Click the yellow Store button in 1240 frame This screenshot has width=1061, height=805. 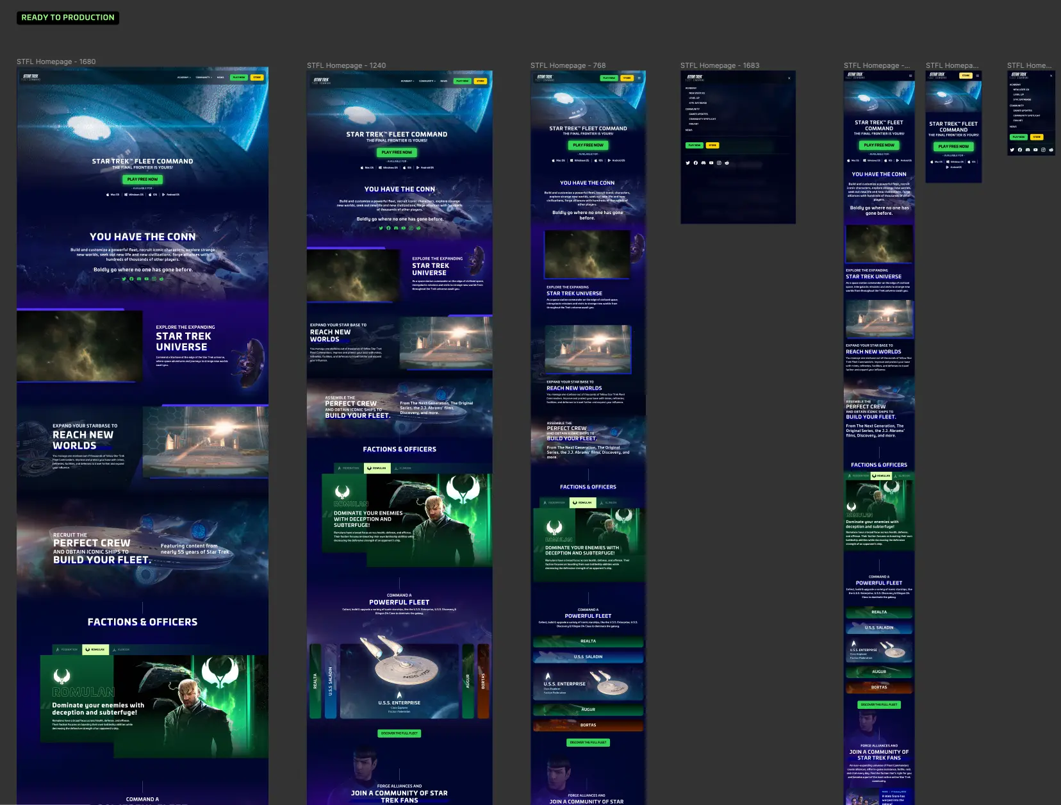tap(481, 81)
